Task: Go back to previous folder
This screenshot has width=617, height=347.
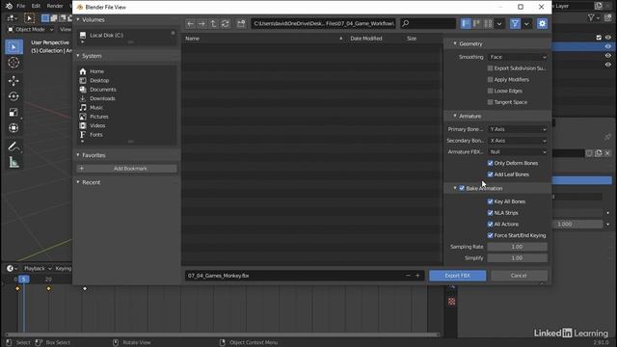Action: pyautogui.click(x=191, y=23)
